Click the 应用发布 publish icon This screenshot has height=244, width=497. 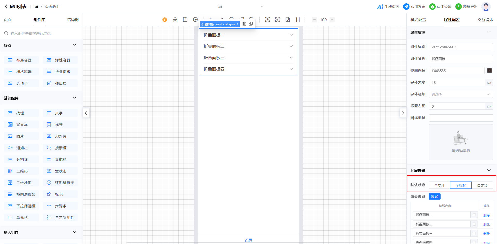pos(406,7)
